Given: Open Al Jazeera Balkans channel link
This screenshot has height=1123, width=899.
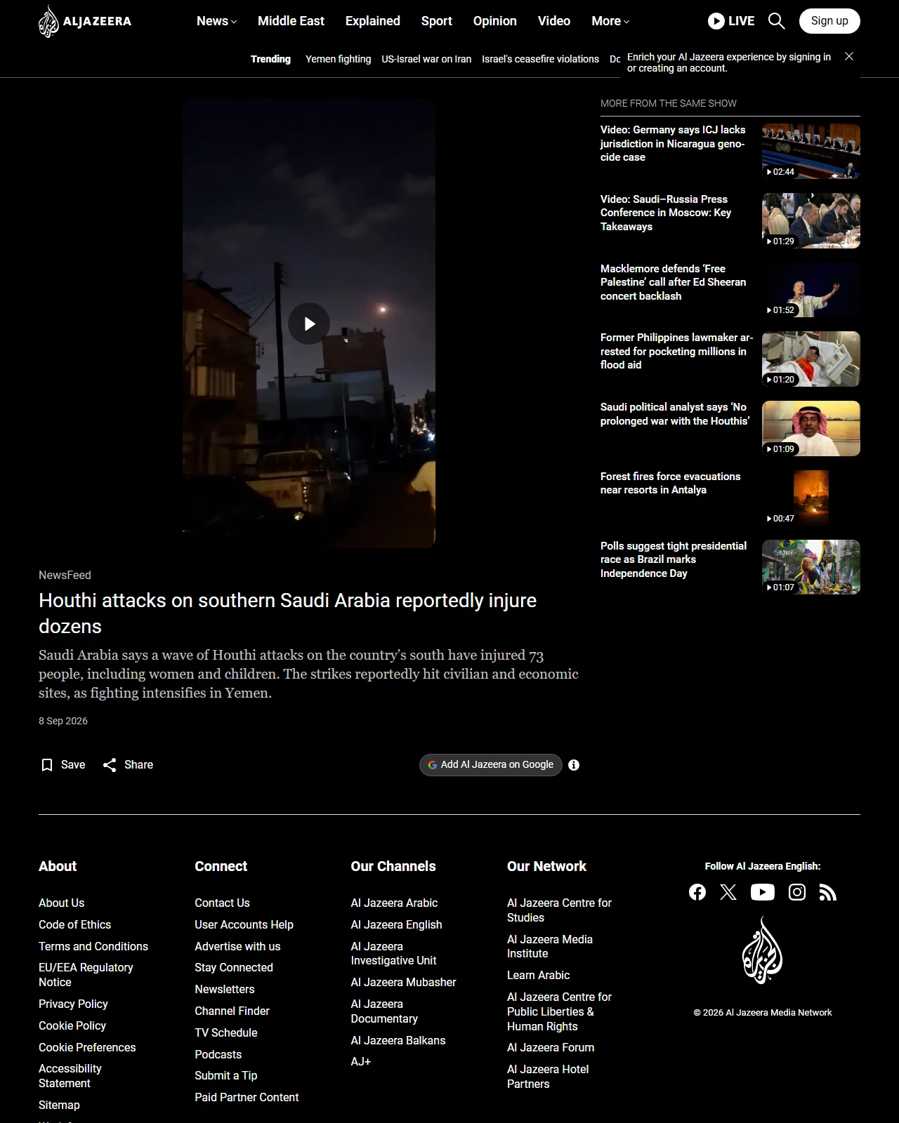Looking at the screenshot, I should click(x=398, y=1040).
